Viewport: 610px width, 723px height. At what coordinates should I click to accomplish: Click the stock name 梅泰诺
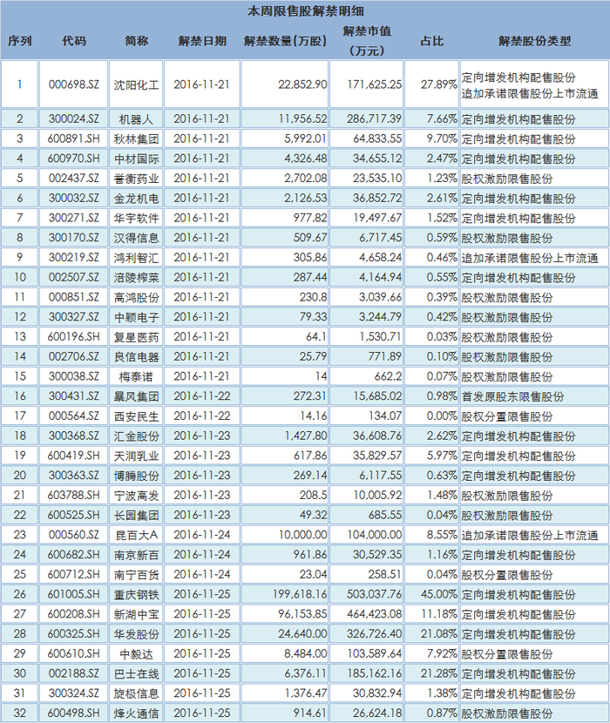(x=136, y=377)
